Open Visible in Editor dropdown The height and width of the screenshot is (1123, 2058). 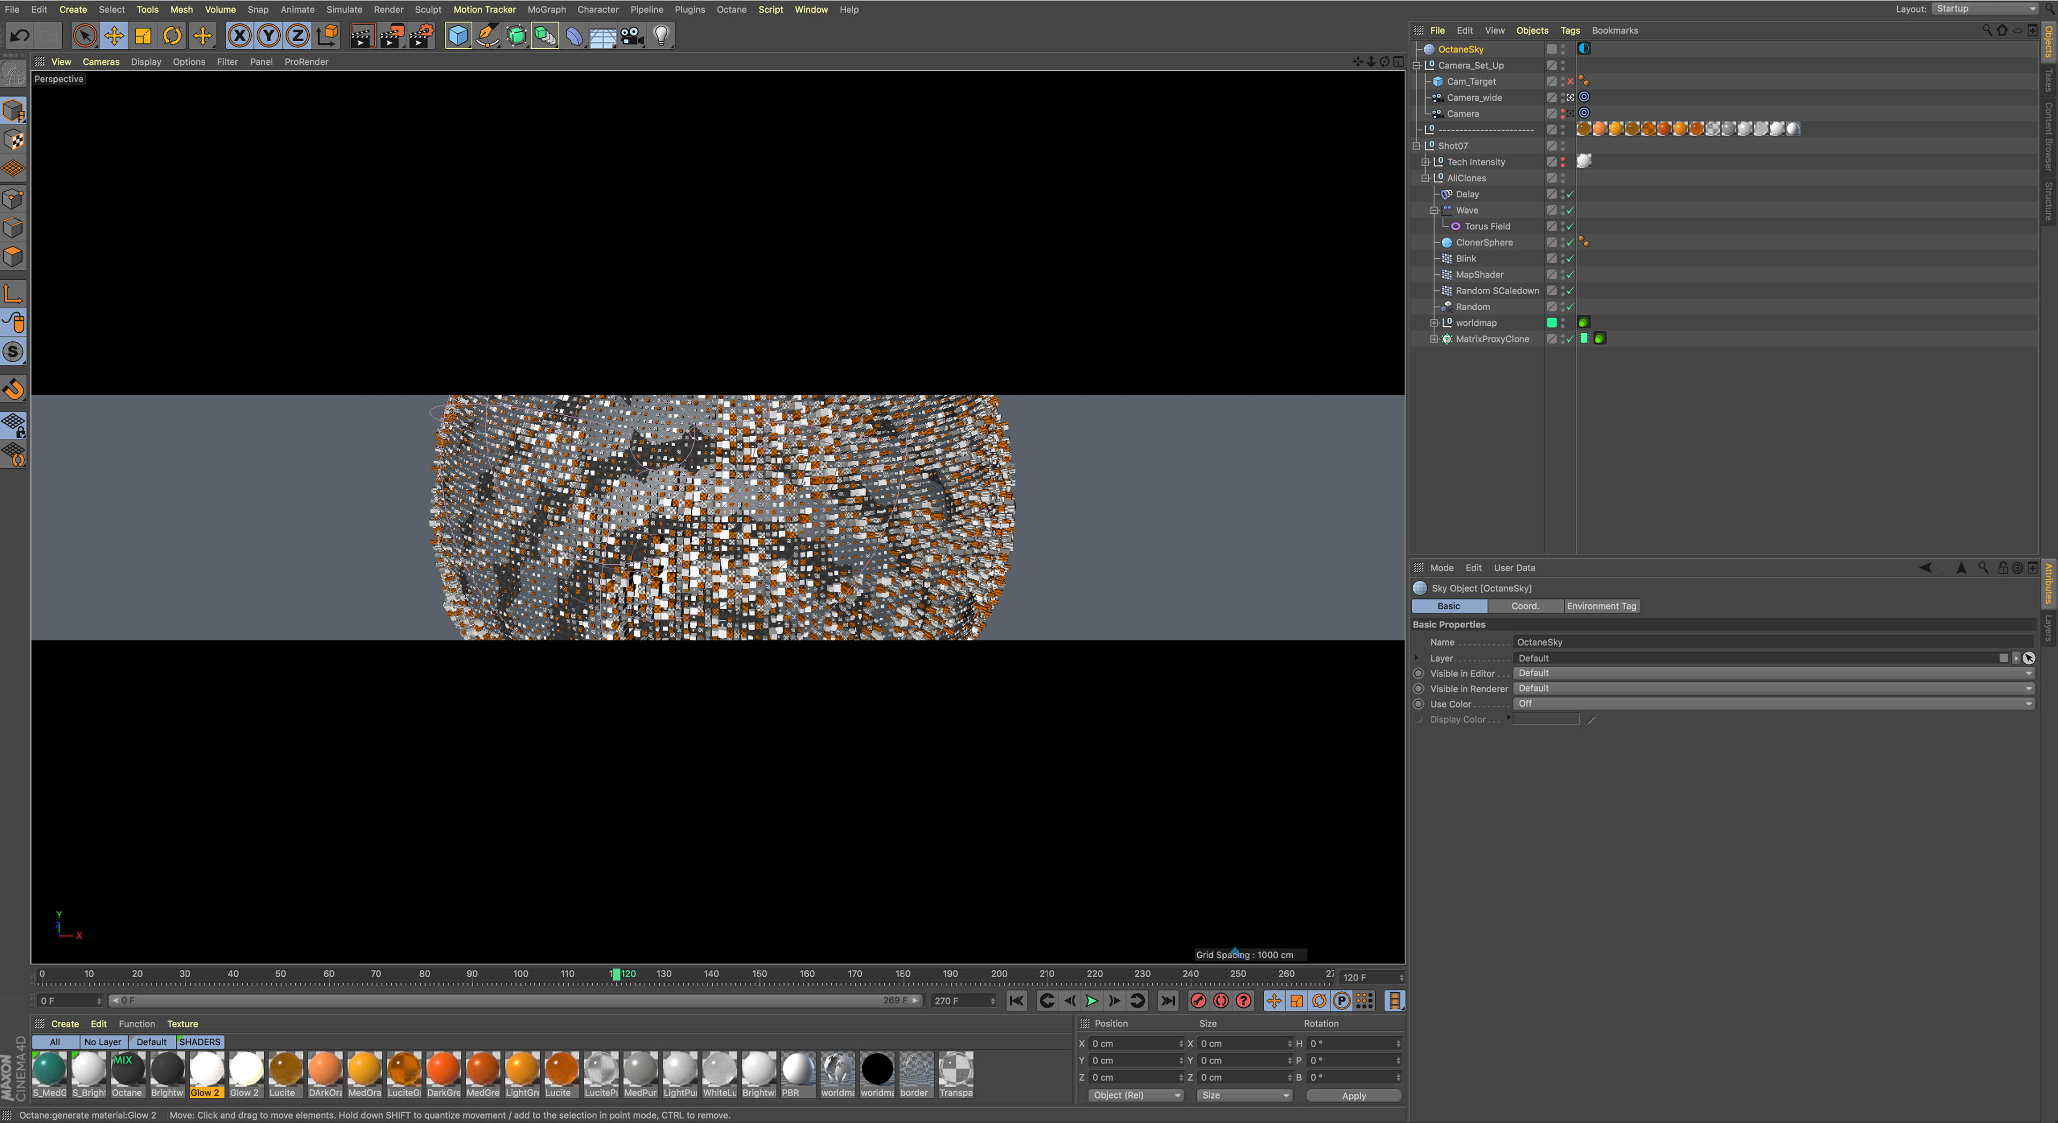click(1773, 673)
